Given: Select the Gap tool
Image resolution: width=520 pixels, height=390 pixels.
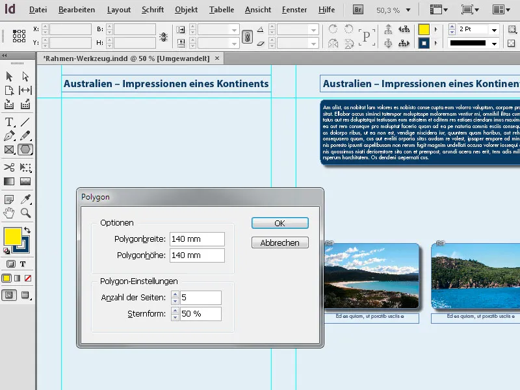Looking at the screenshot, I should coord(25,90).
